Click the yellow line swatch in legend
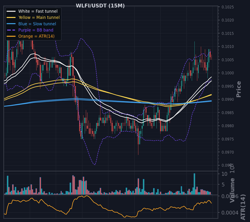Viewport: 250px width, 222px height. pyautogui.click(x=11, y=17)
